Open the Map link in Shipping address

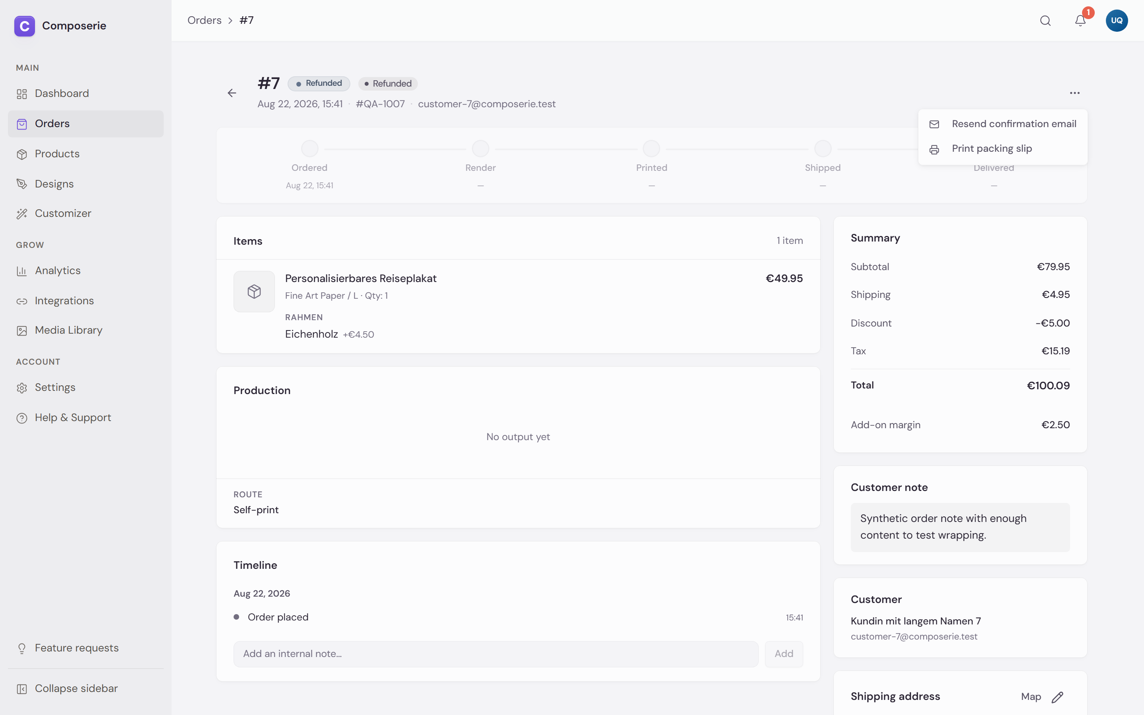1031,697
